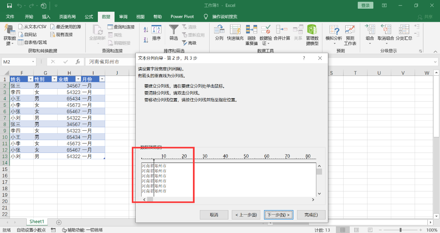Select From Text/CSV (从文本/CSV) import
Image resolution: width=440 pixels, height=233 pixels.
pos(32,27)
